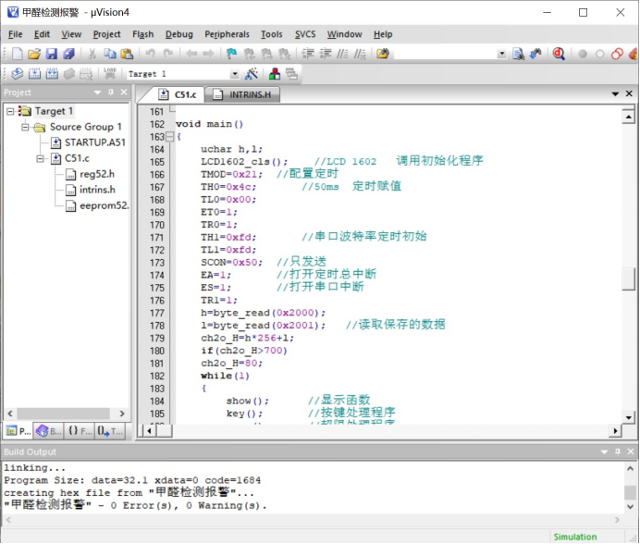Select eeprom52 file in the project tree
The height and width of the screenshot is (544, 640).
(x=104, y=205)
